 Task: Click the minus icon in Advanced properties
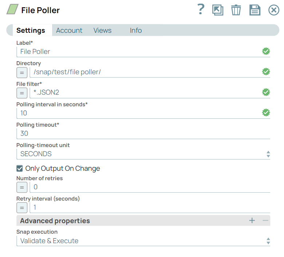[x=265, y=221]
